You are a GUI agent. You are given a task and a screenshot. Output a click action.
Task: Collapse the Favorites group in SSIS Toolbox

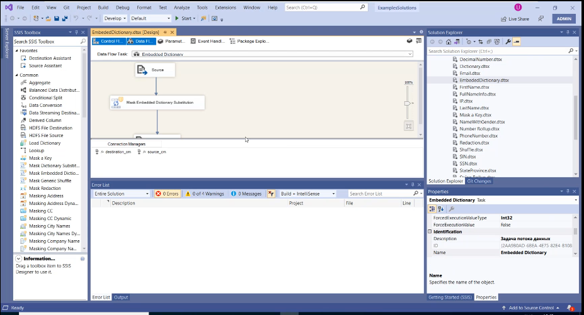tap(17, 50)
